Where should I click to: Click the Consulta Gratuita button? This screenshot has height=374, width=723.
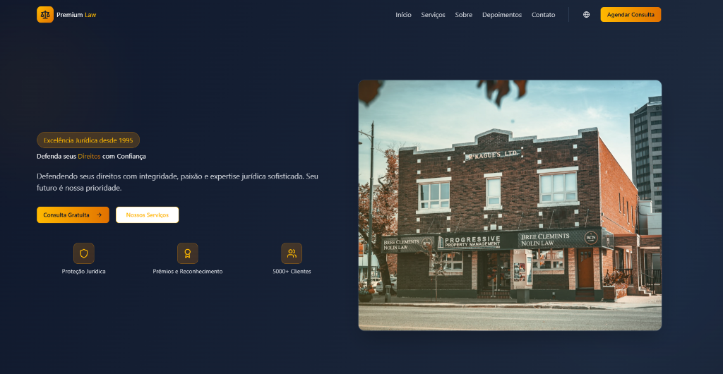73,215
